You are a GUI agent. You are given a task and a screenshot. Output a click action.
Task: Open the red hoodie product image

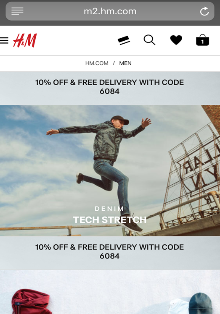[31, 301]
